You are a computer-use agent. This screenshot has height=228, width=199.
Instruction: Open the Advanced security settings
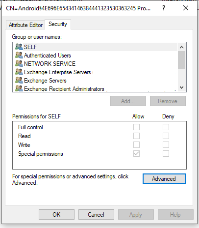point(164,179)
